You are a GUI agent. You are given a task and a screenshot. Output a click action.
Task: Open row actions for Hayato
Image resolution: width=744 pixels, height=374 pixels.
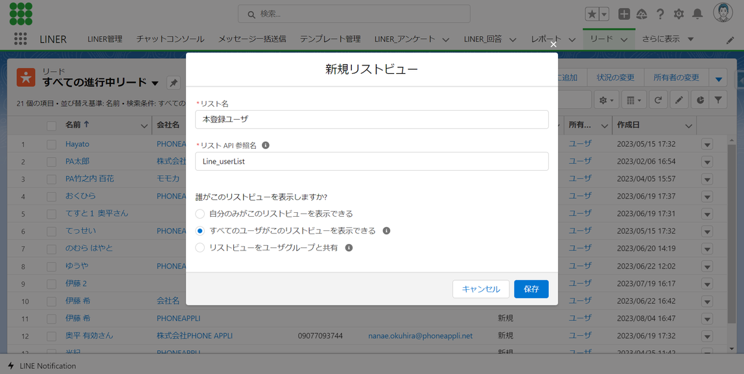point(707,144)
